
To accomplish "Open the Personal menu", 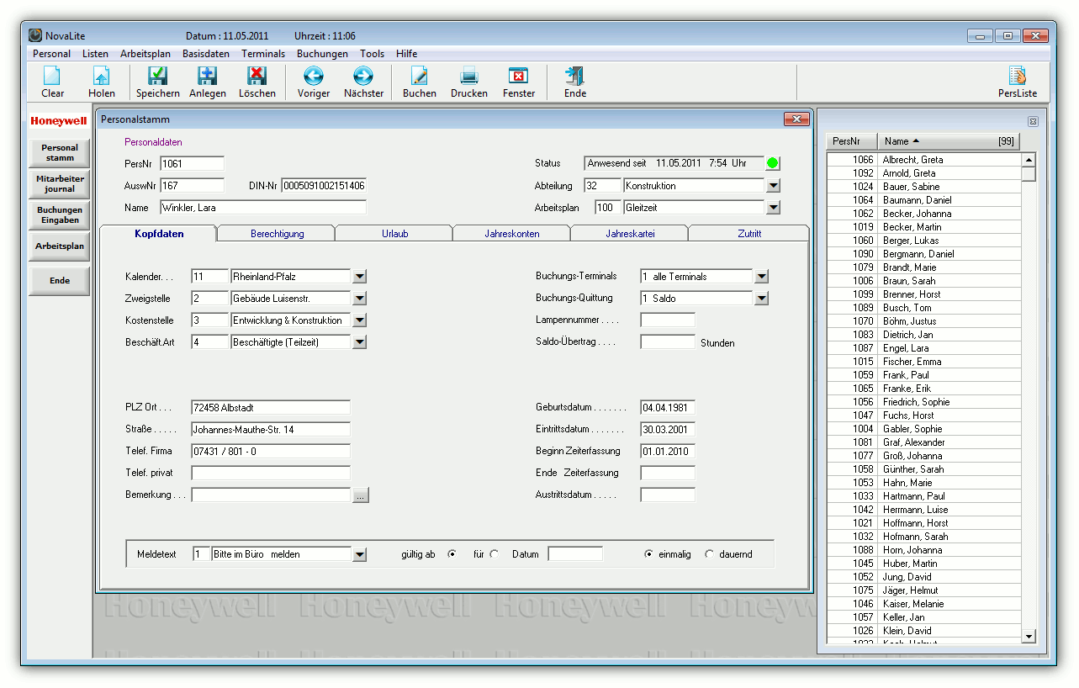I will (x=52, y=54).
